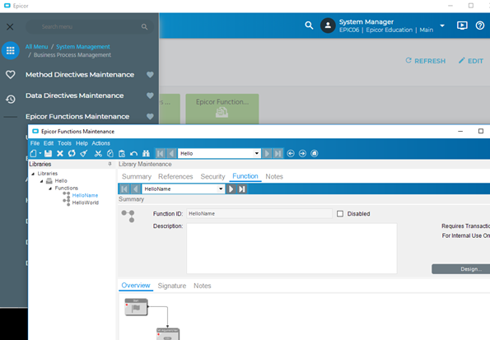Follow the All Menu breadcrumb link
490x340 pixels.
[36, 47]
